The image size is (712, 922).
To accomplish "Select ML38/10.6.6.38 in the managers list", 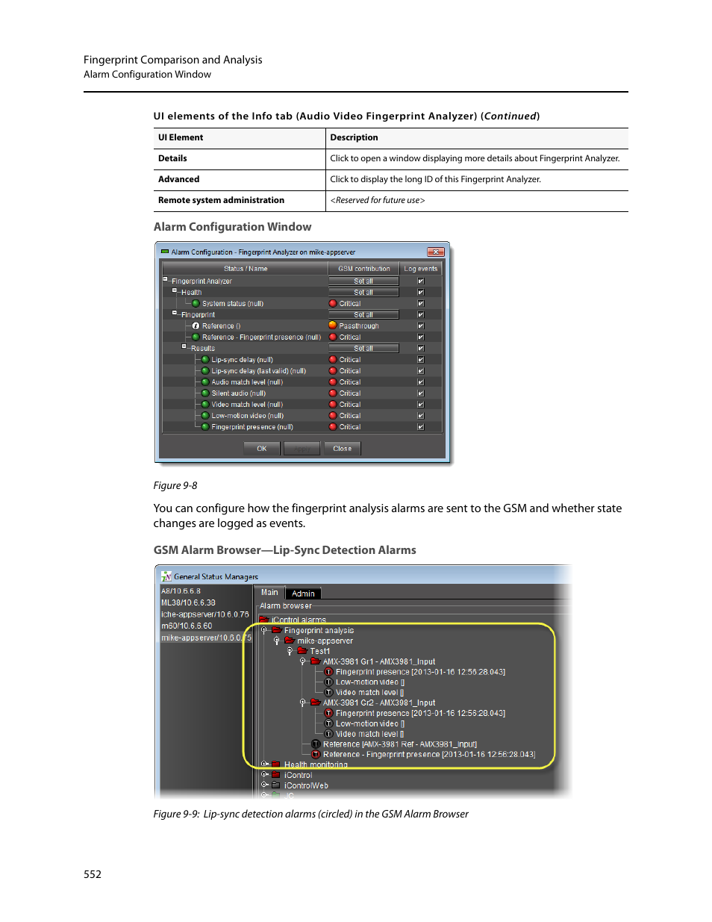I will (x=189, y=603).
